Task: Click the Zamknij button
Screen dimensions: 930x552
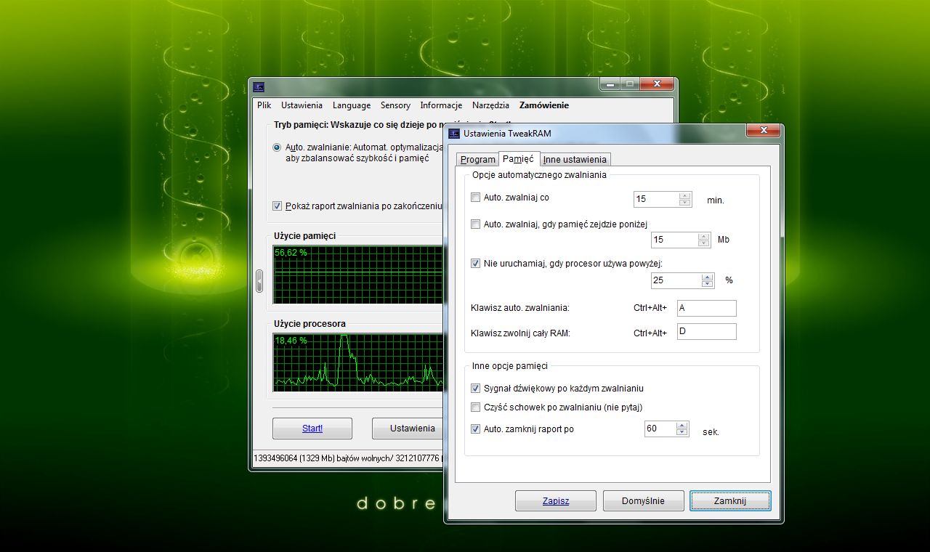Action: click(730, 501)
